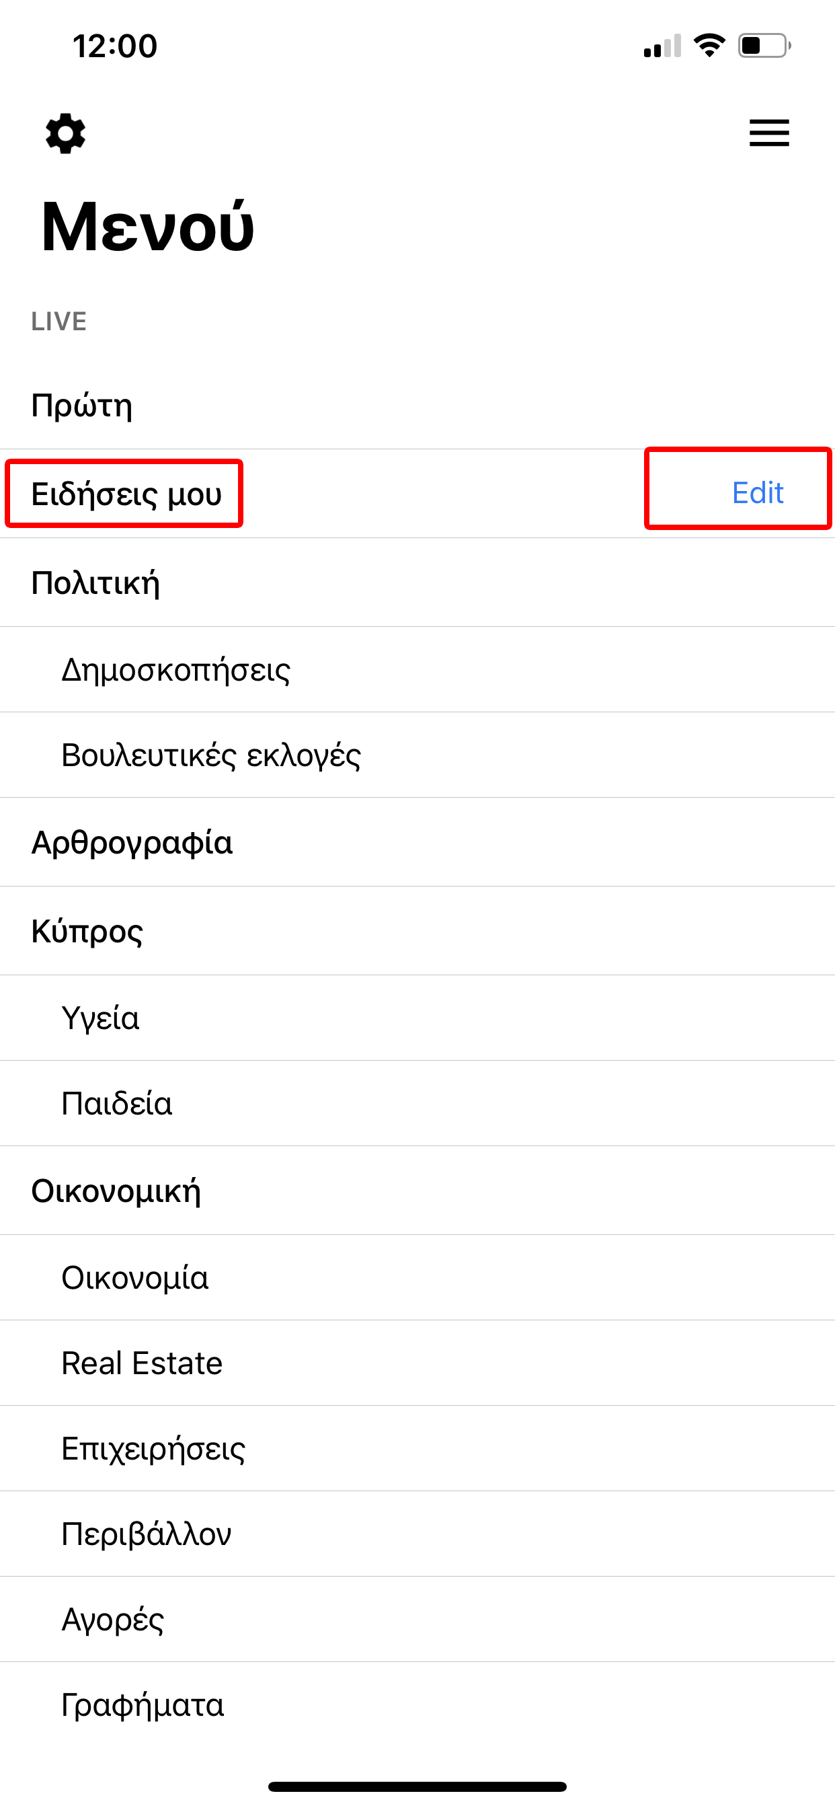This screenshot has width=835, height=1808.
Task: Select Οικονομία subsection
Action: (x=417, y=1277)
